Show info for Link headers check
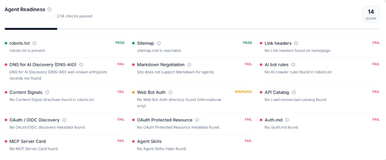 click(x=296, y=43)
